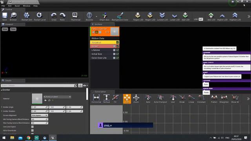
Task: Click the first Regen LOD icon
Action: point(138,16)
